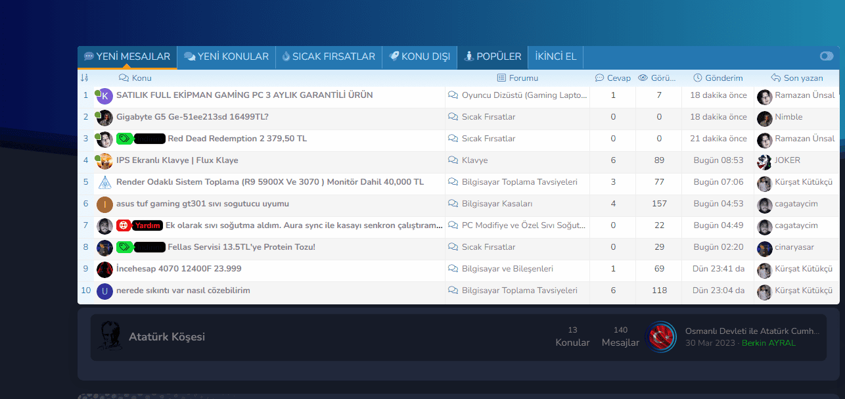Click the red Yardım badge icon in row 7

(124, 225)
